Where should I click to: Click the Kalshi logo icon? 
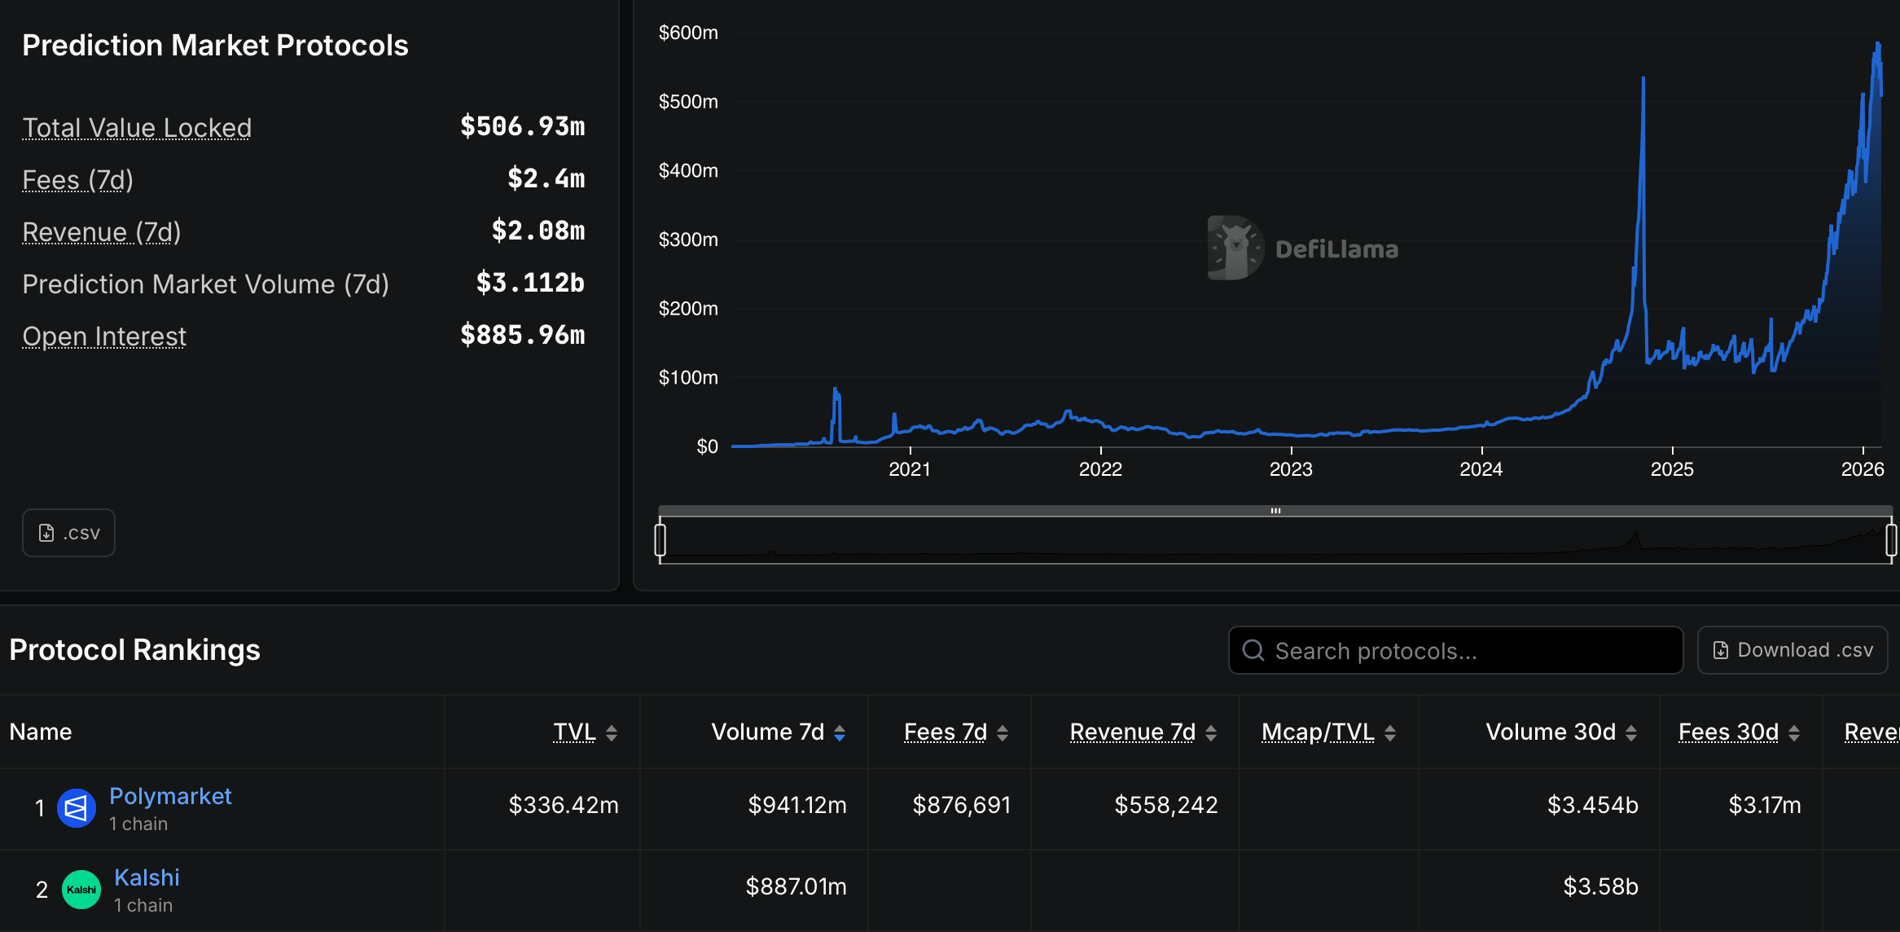[x=81, y=890]
